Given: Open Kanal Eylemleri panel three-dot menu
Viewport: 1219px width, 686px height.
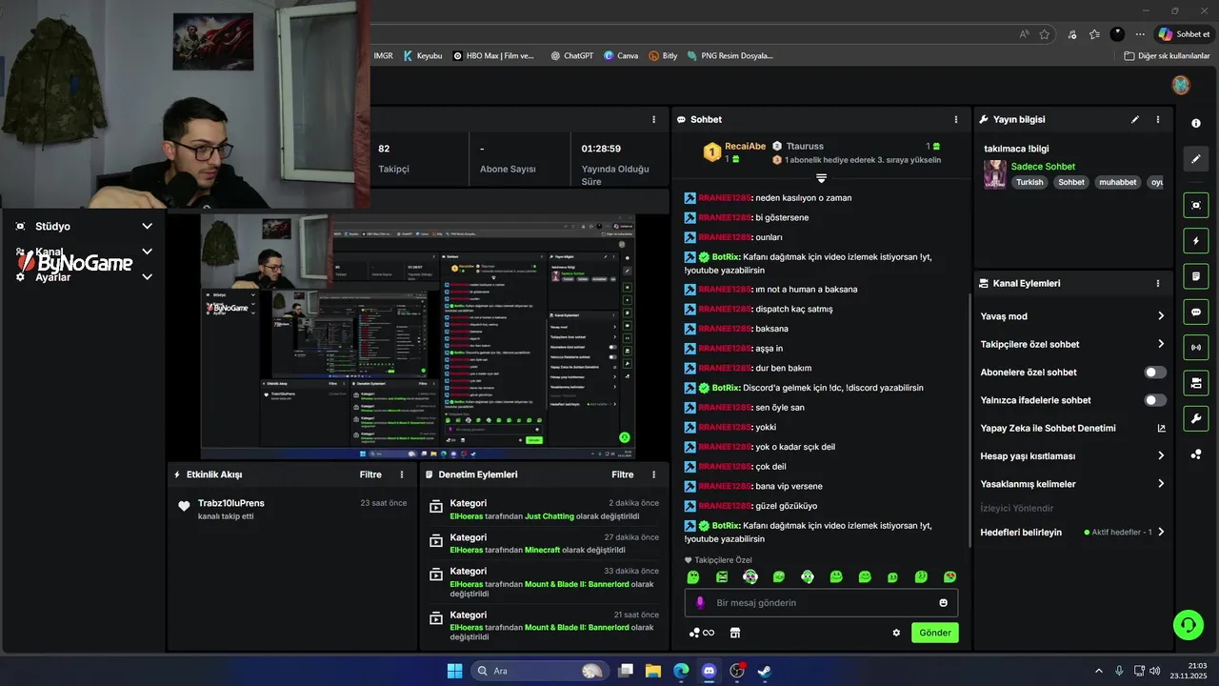Looking at the screenshot, I should coord(1158,284).
